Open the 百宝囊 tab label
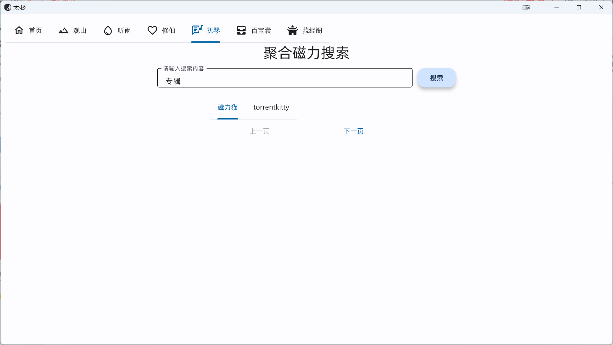 click(261, 30)
